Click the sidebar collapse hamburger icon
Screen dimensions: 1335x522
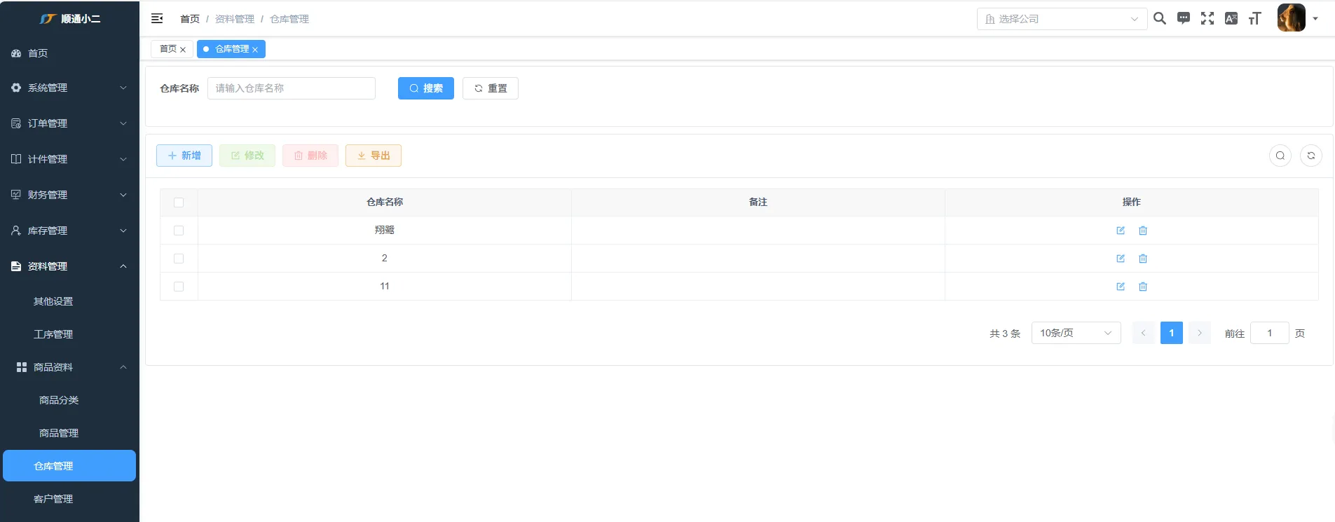tap(157, 18)
